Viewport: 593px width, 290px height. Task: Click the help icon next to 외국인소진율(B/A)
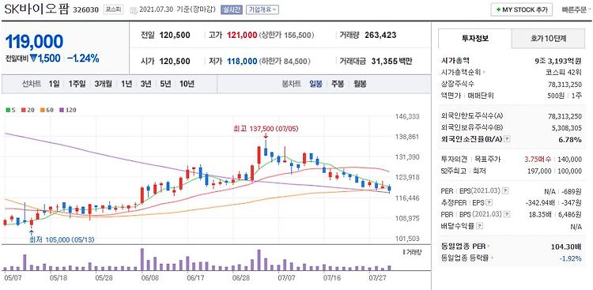tap(508, 140)
